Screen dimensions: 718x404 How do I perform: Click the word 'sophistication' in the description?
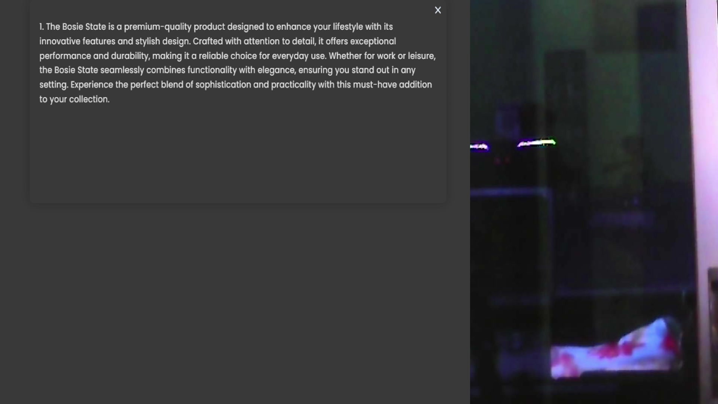[x=223, y=85]
